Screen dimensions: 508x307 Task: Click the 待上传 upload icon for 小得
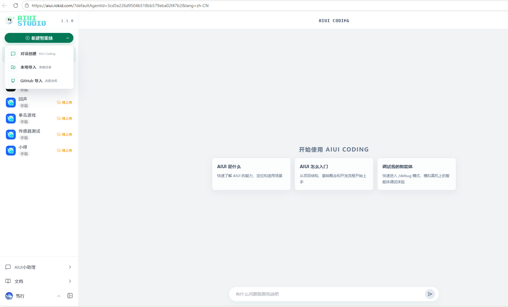coord(59,151)
